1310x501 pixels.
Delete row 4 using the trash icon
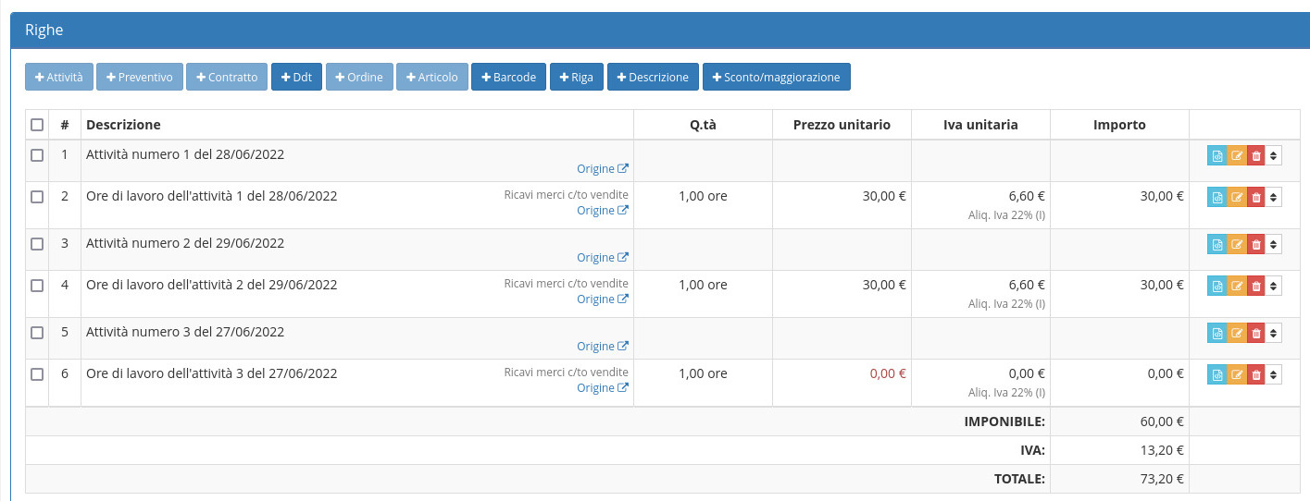coord(1255,286)
